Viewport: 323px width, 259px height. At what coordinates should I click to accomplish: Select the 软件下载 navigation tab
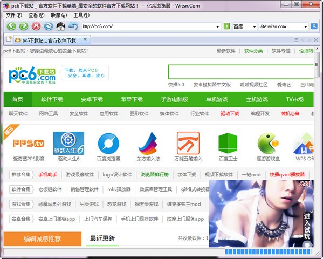tap(52, 99)
